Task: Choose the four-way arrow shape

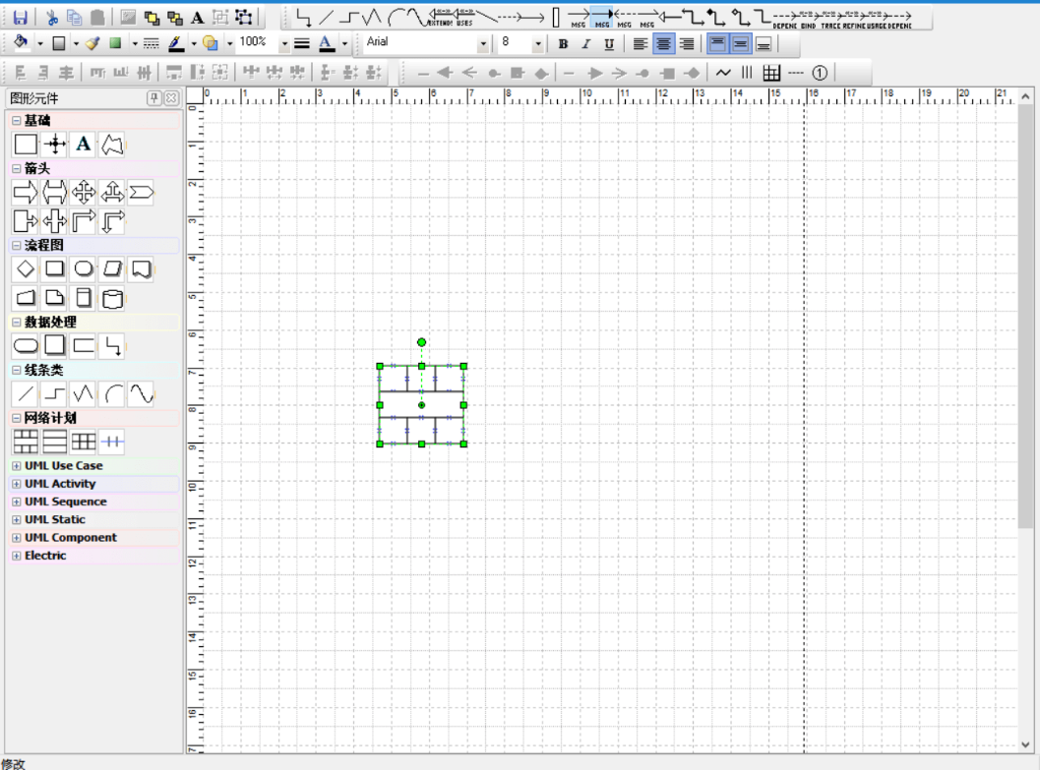Action: (84, 192)
